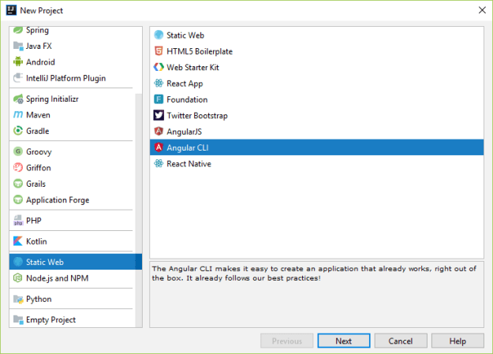
Task: Select Empty Project from the list
Action: (x=50, y=320)
